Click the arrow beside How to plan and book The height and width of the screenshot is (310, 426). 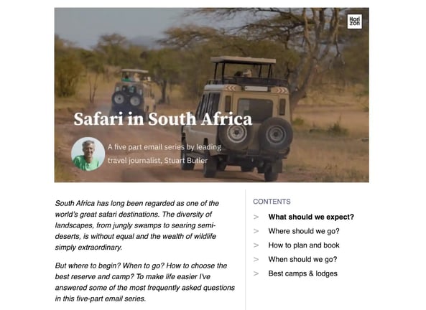tap(256, 245)
